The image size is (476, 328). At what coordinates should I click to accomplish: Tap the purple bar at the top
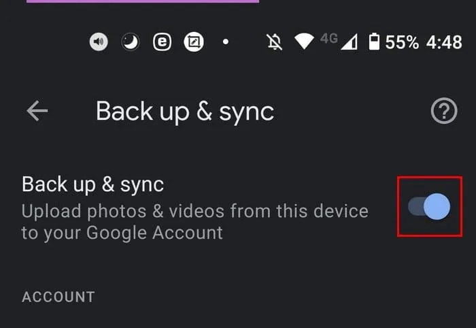click(143, 1)
